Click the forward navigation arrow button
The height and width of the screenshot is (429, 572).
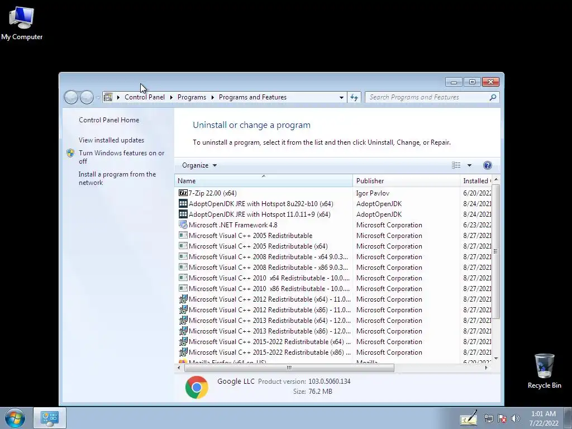click(x=87, y=97)
